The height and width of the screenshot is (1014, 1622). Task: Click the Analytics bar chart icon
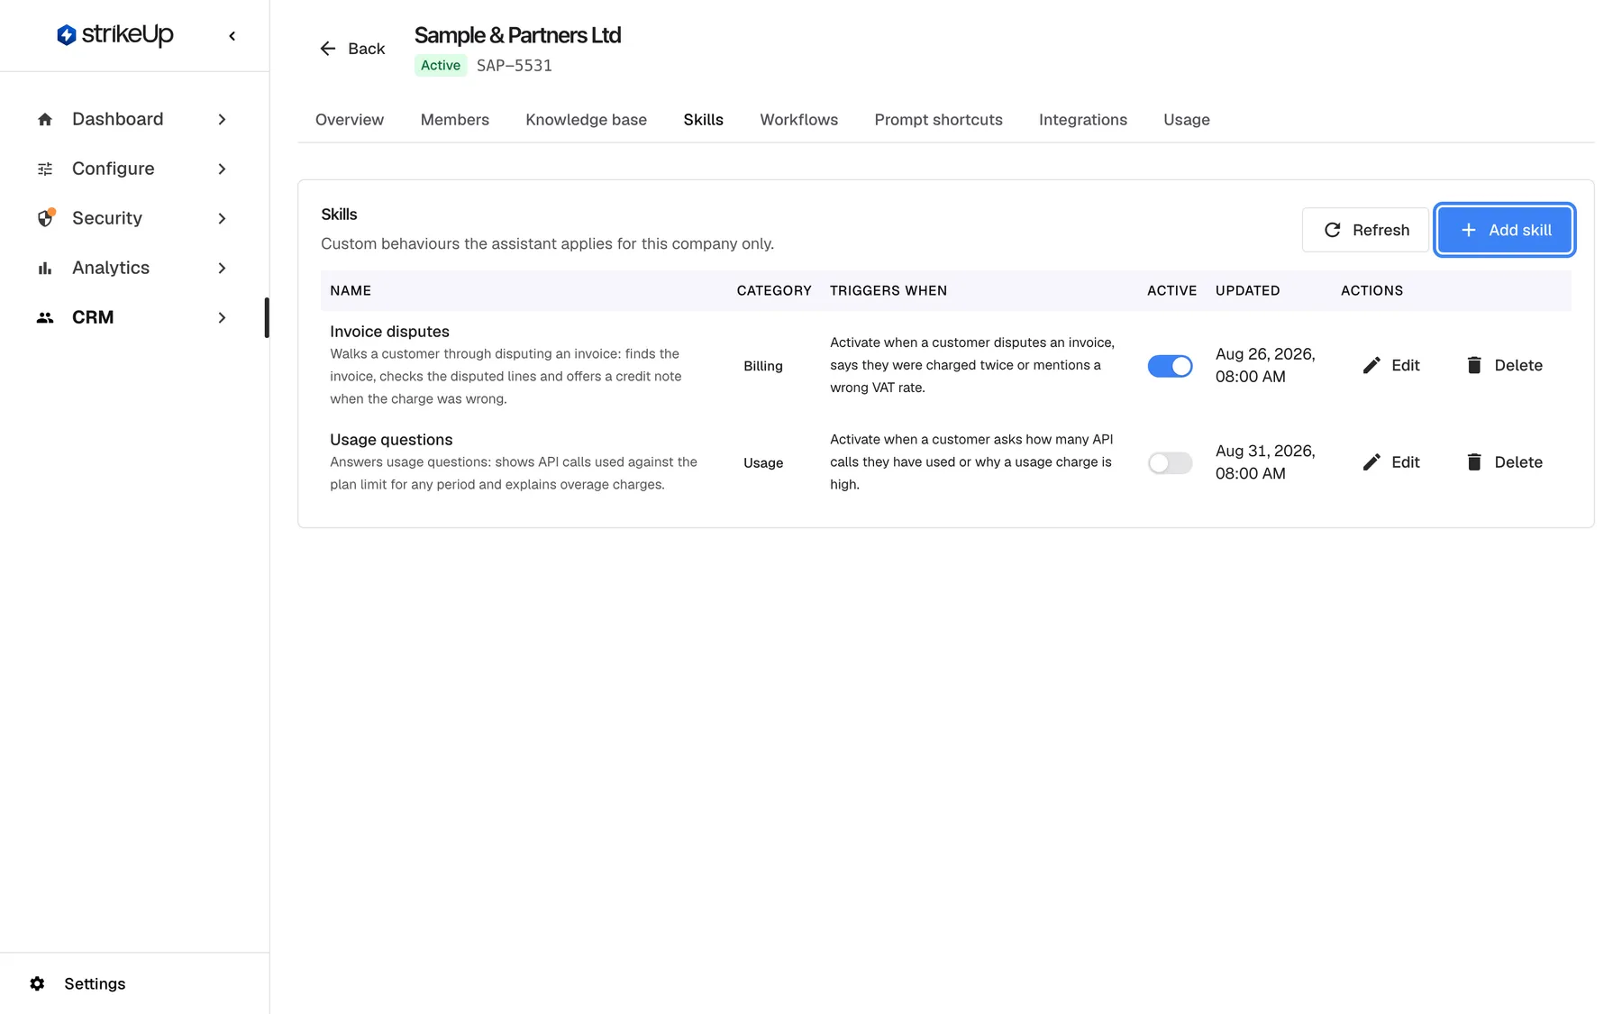45,268
